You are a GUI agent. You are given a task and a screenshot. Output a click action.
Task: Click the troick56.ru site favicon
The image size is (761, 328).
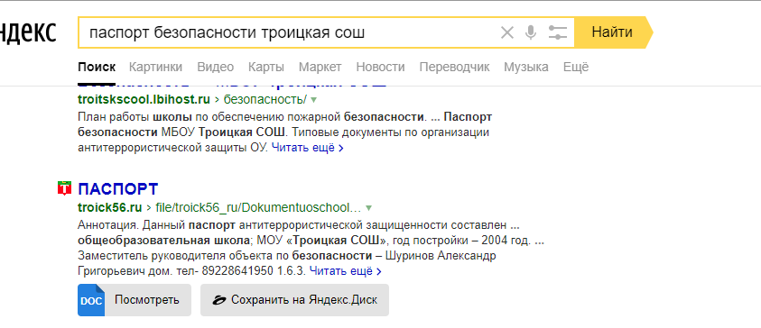coord(64,188)
